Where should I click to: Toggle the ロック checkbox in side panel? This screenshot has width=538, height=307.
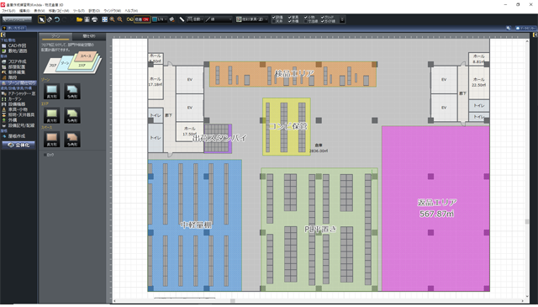coord(45,155)
